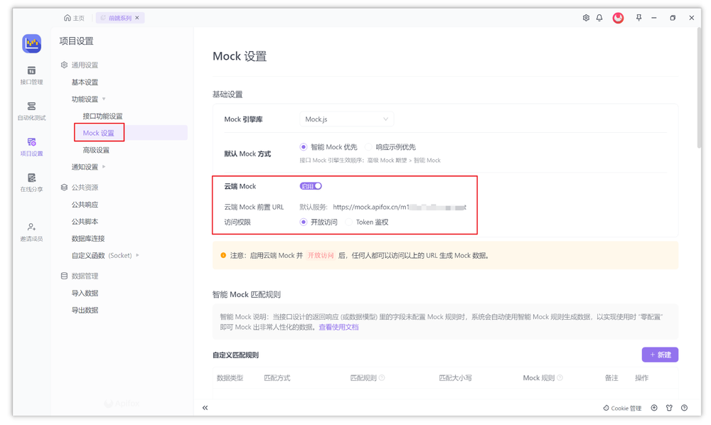Image resolution: width=711 pixels, height=425 pixels.
Task: Open Cookie 管理 at the bottom bar
Action: coord(621,408)
